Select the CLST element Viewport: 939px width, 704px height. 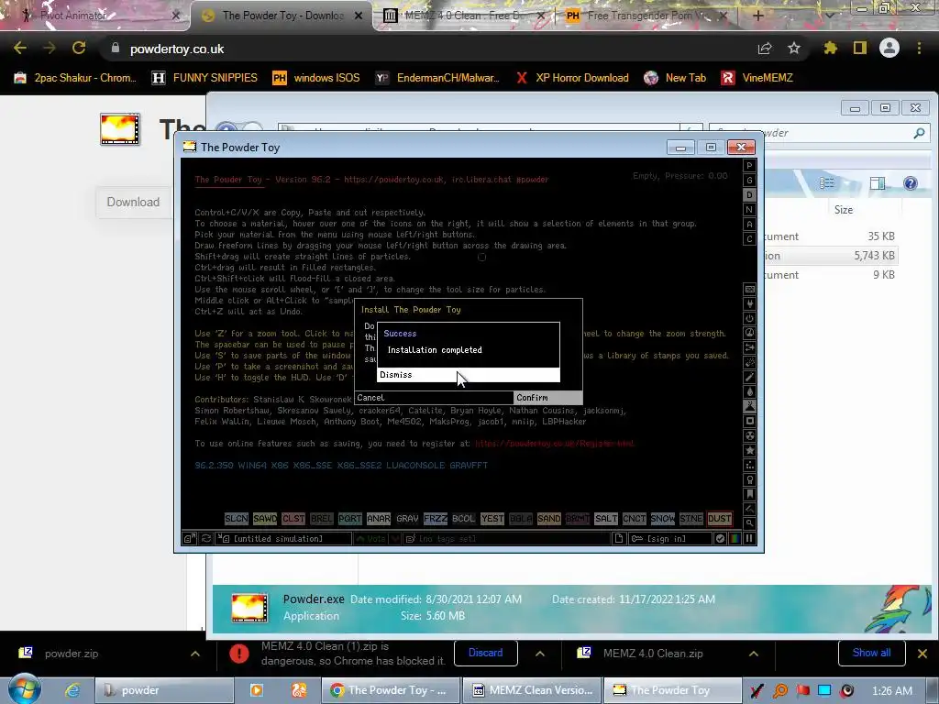[293, 519]
